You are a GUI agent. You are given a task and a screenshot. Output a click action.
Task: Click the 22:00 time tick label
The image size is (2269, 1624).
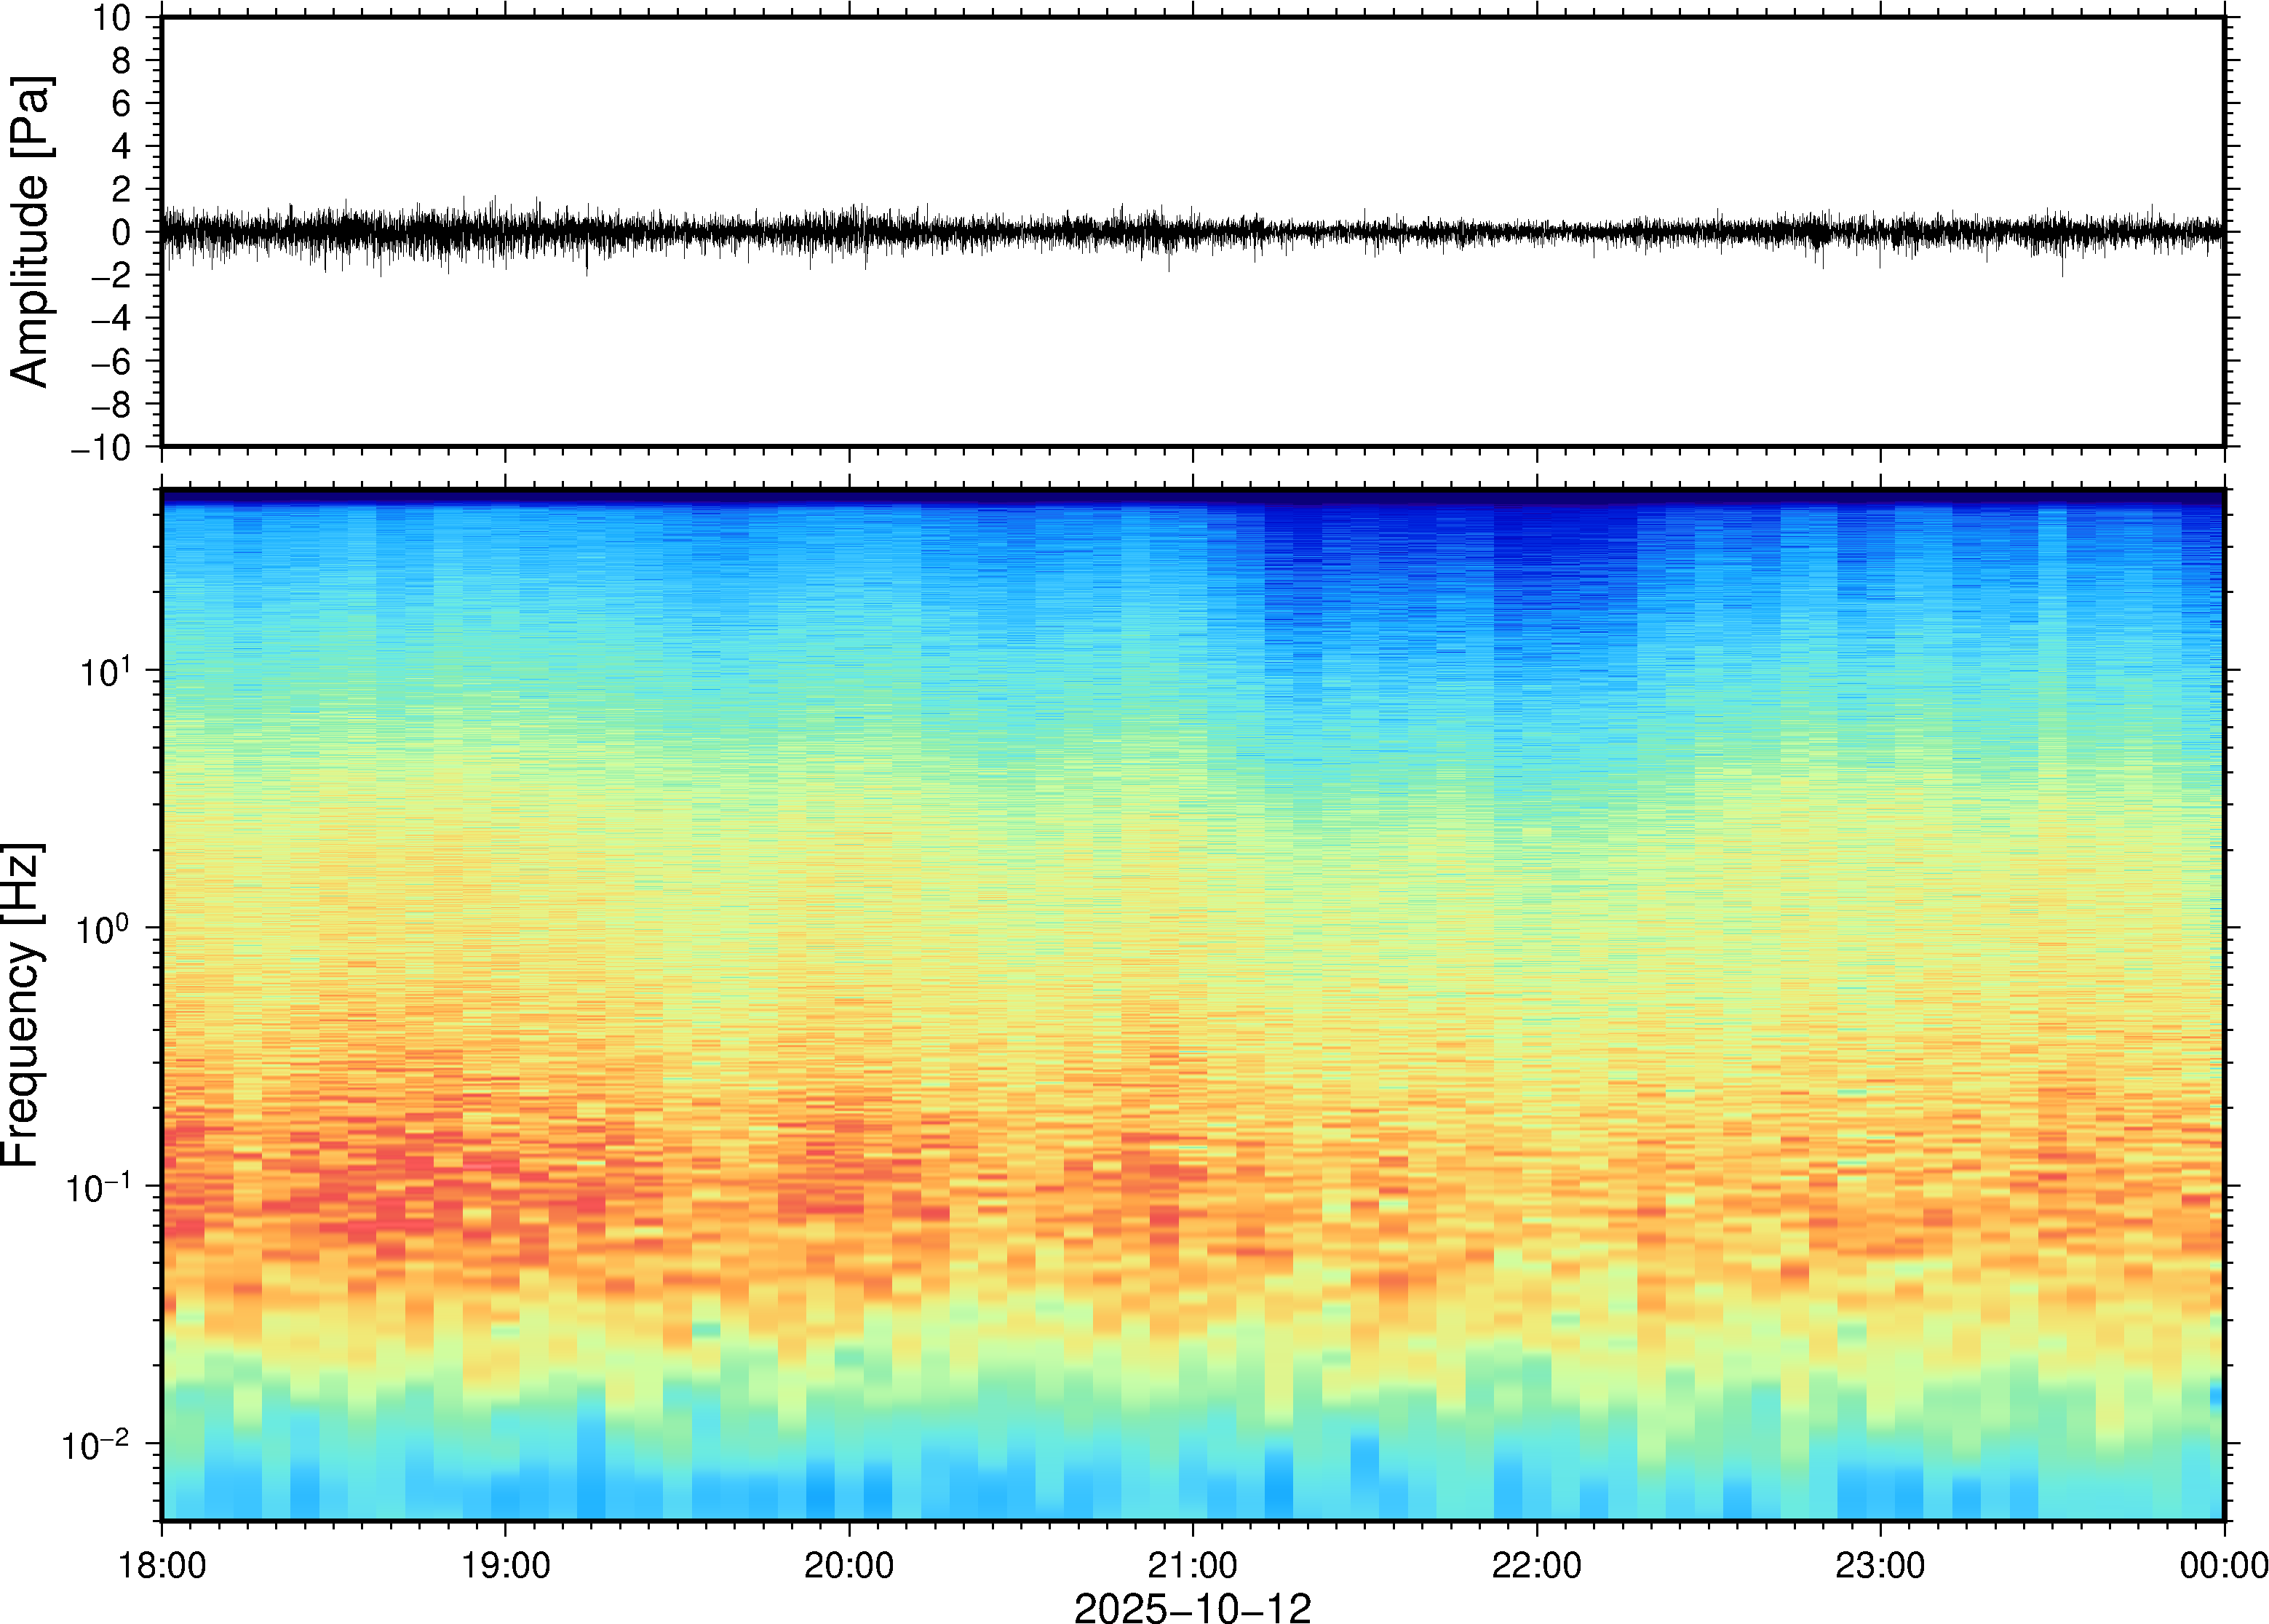click(1536, 1565)
